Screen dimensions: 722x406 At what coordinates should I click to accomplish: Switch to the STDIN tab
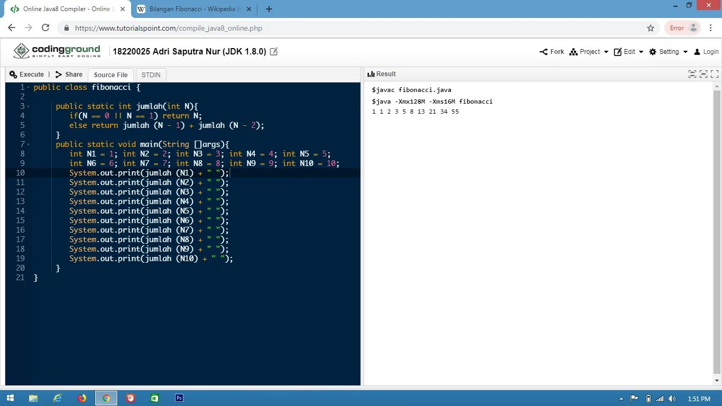pos(151,75)
